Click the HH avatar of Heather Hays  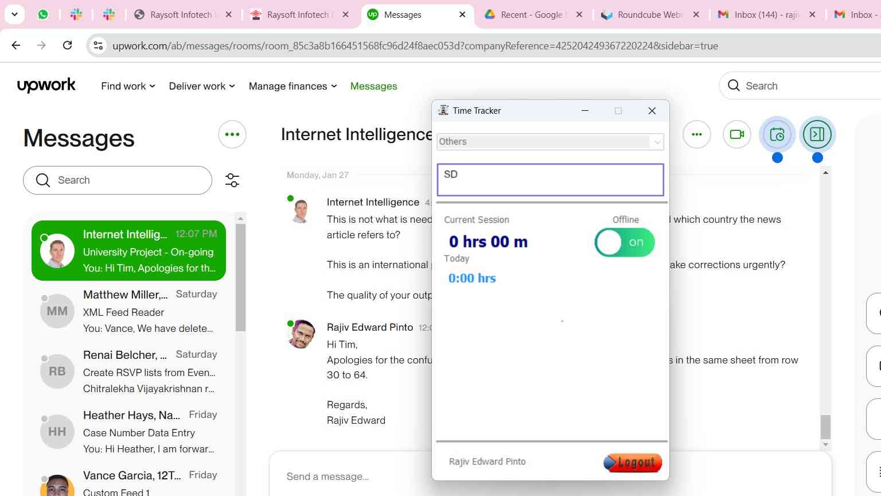[57, 432]
